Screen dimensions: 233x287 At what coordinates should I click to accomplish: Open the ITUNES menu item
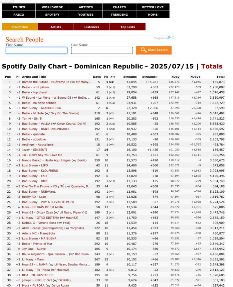tap(19, 7)
